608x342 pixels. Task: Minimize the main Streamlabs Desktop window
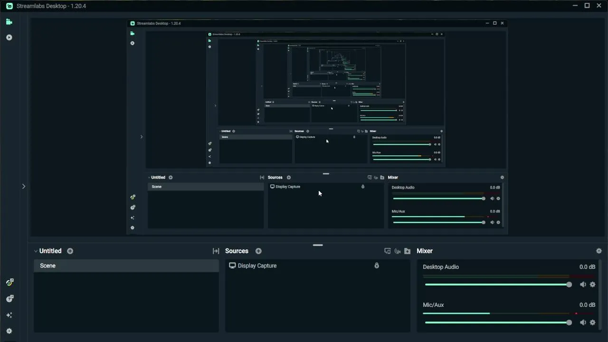575,6
